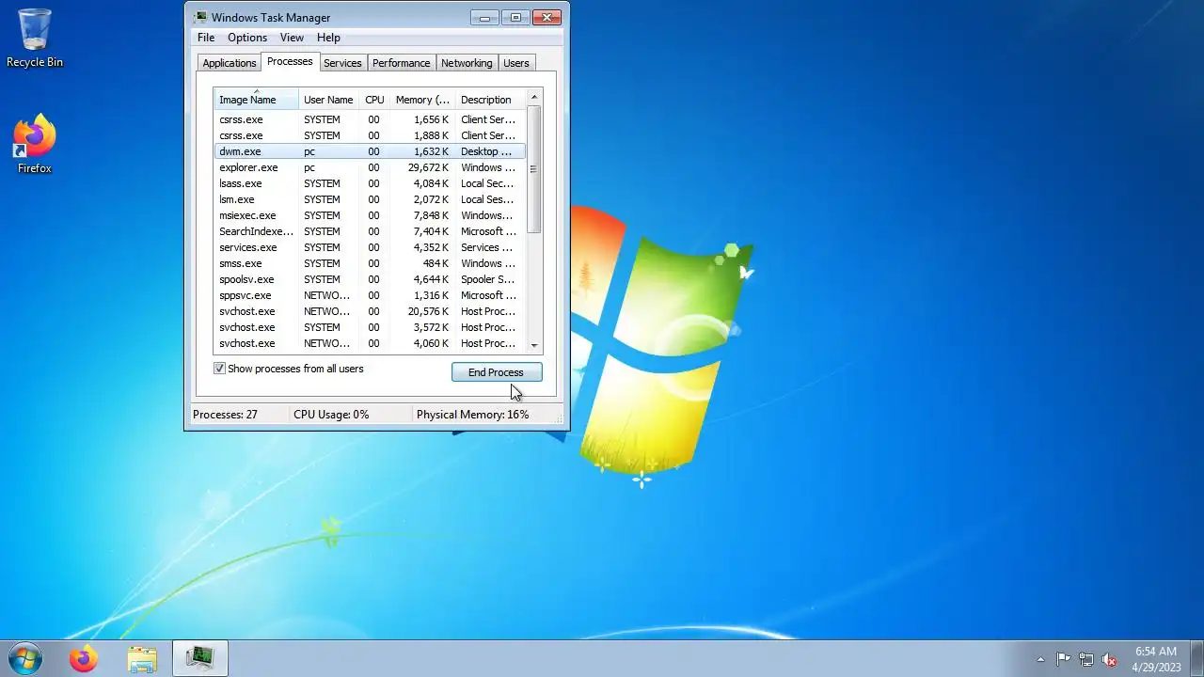Open the File menu
This screenshot has width=1204, height=677.
point(206,38)
